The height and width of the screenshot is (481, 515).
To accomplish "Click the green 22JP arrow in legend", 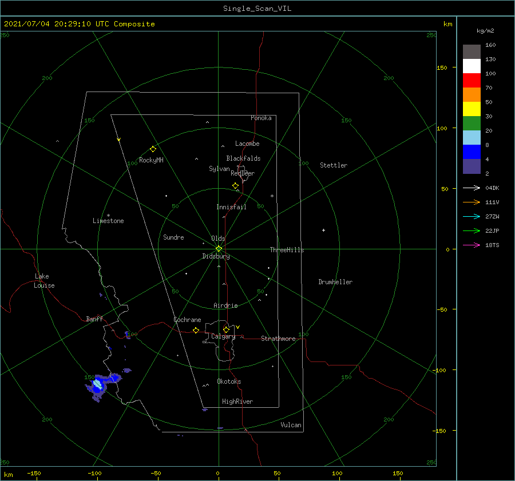I will click(x=472, y=231).
